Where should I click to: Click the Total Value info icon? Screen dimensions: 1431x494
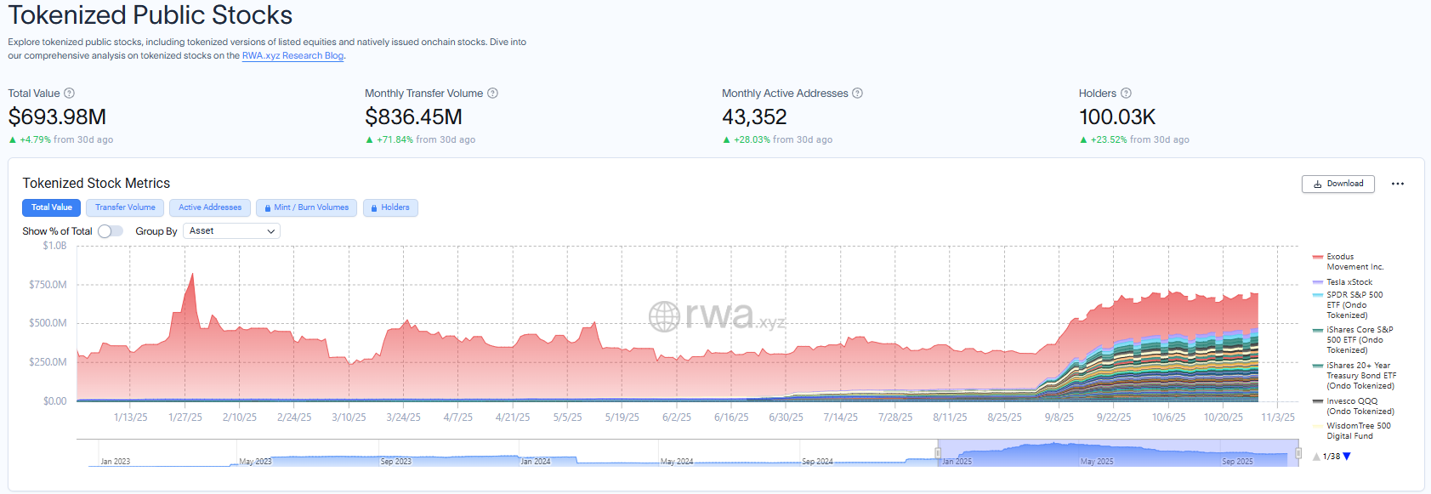click(x=70, y=94)
